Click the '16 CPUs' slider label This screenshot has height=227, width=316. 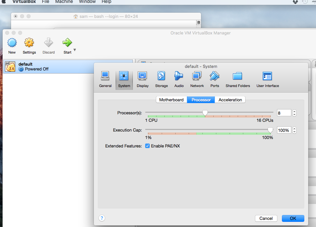click(265, 120)
